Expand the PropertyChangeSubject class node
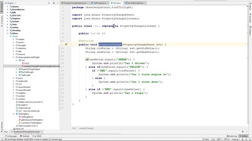The image size is (252, 141). 17,69
